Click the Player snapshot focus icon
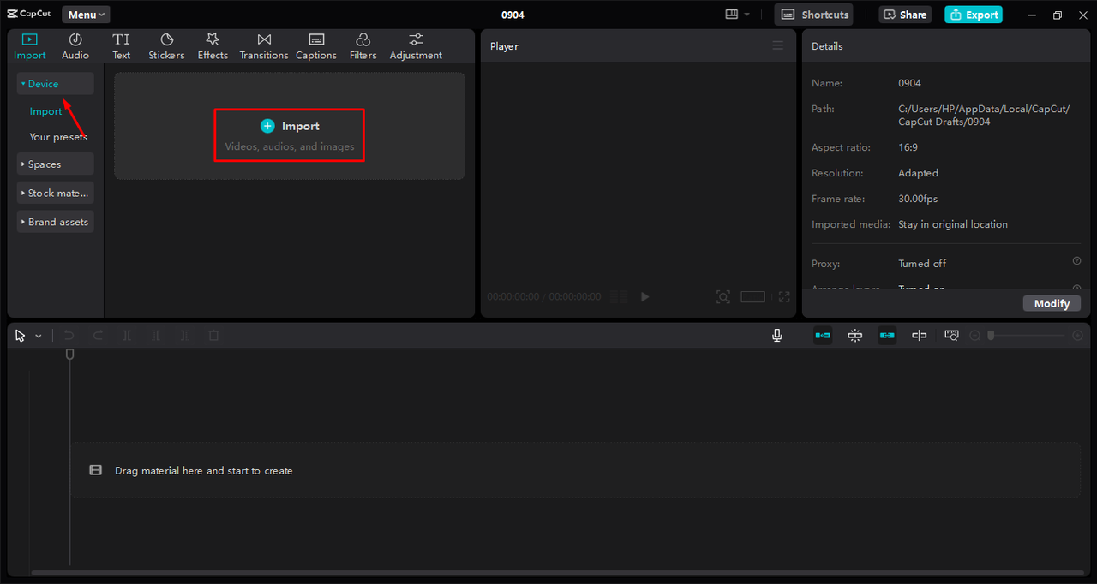Viewport: 1097px width, 584px height. [x=723, y=296]
